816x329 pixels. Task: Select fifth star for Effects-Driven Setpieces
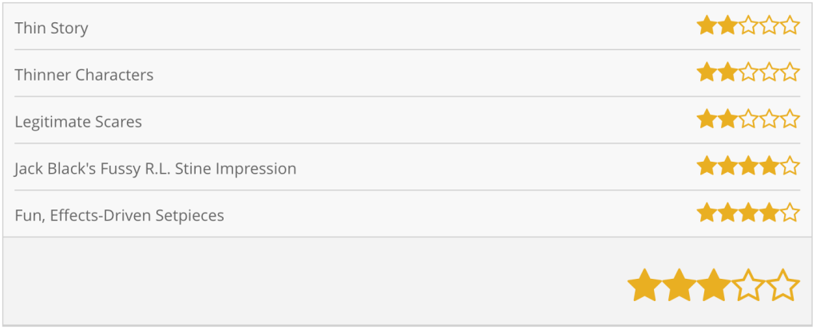[790, 213]
